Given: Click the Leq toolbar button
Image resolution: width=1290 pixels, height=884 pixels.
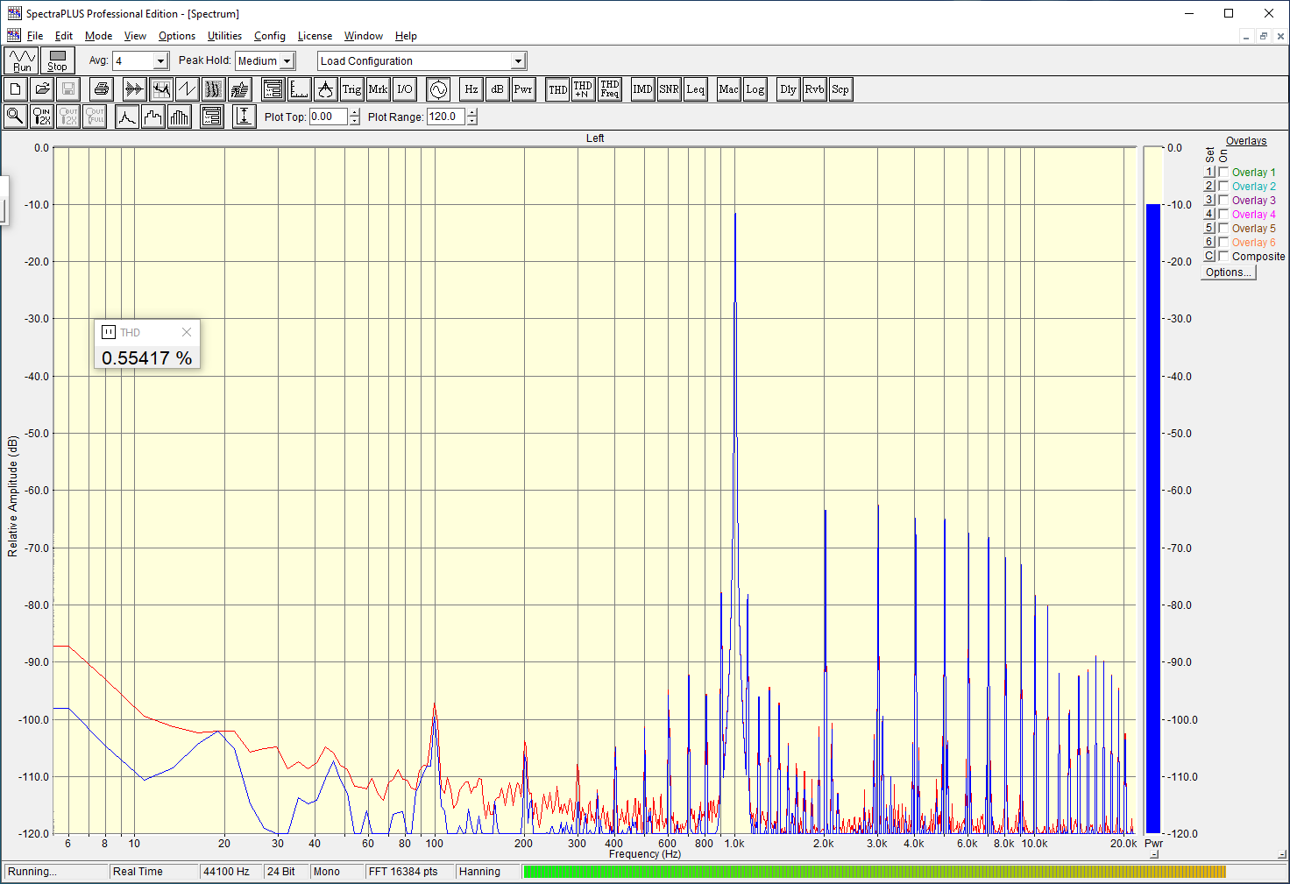Looking at the screenshot, I should pos(695,89).
